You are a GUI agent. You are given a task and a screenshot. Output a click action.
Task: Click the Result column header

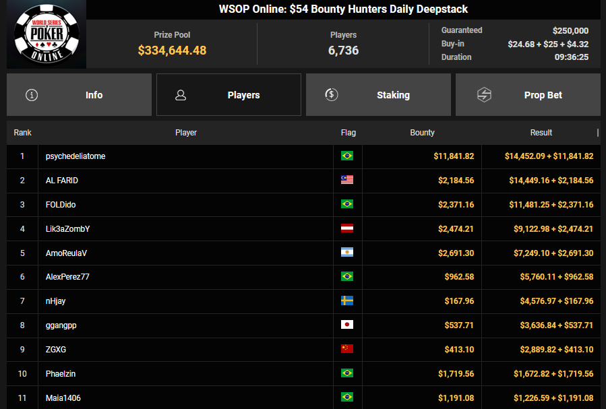(541, 133)
